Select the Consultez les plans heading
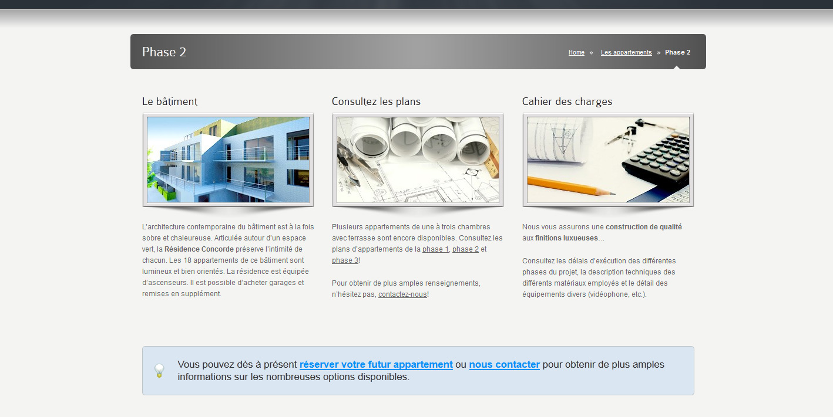Screen dimensions: 833x417 pyautogui.click(x=376, y=101)
